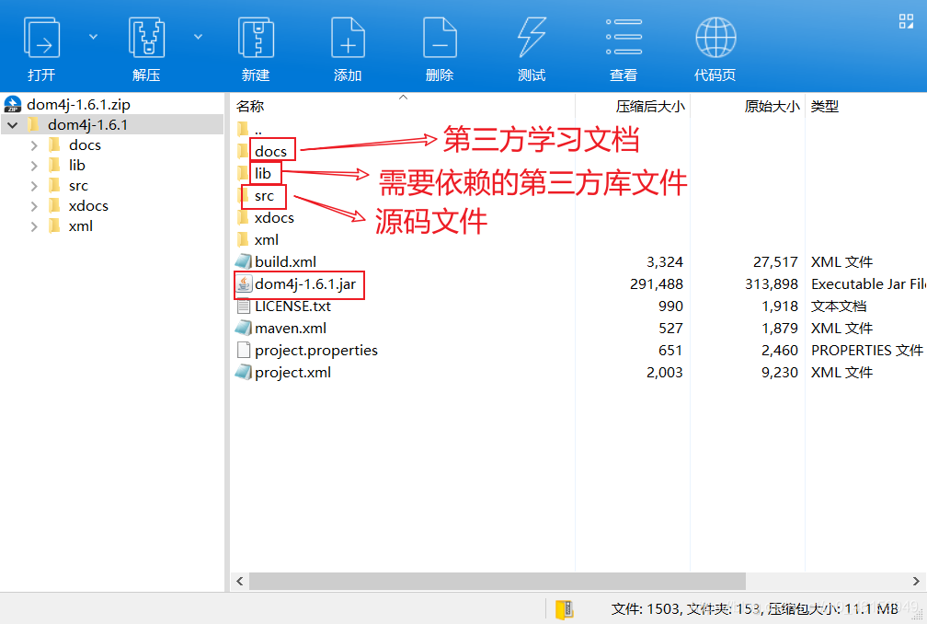
Task: Sort files by the 名称 column header
Action: [248, 105]
